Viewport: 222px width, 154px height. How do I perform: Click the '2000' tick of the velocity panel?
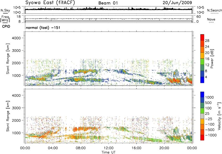[x=16, y=120]
